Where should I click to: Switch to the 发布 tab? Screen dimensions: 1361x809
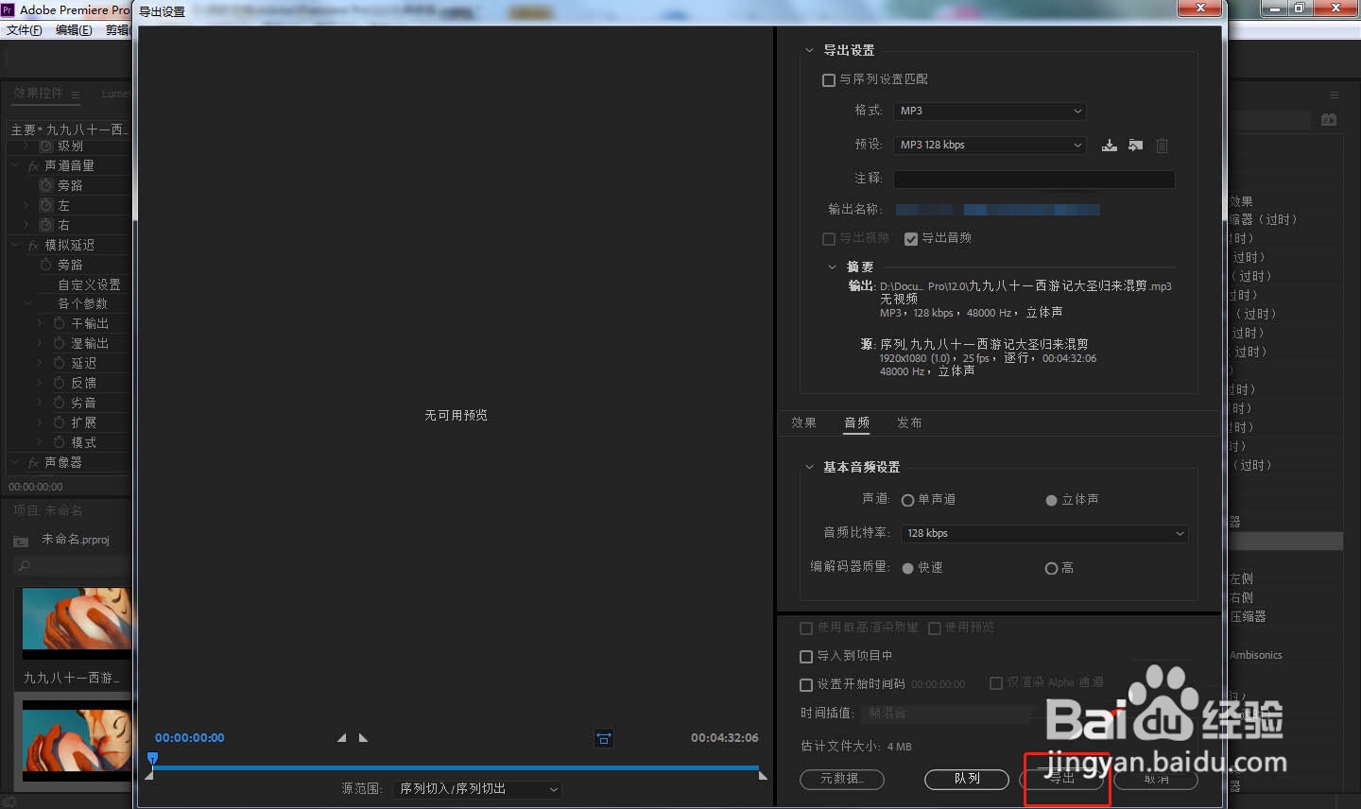coord(909,422)
